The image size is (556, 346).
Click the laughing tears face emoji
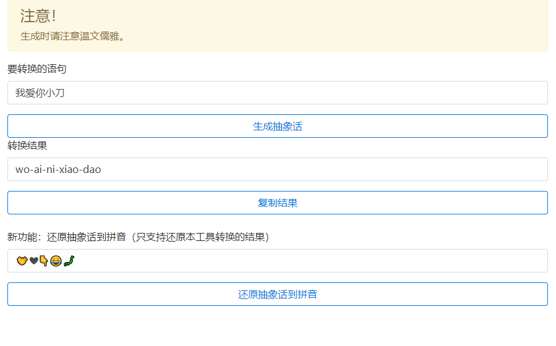(56, 261)
